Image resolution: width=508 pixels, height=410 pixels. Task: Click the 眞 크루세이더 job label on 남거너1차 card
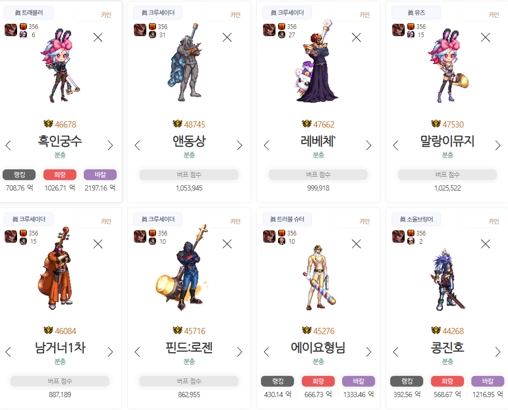tap(28, 219)
